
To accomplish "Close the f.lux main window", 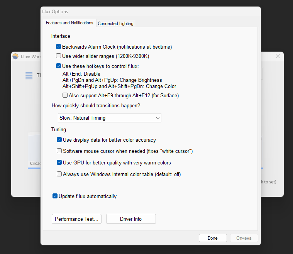I will 278,56.
